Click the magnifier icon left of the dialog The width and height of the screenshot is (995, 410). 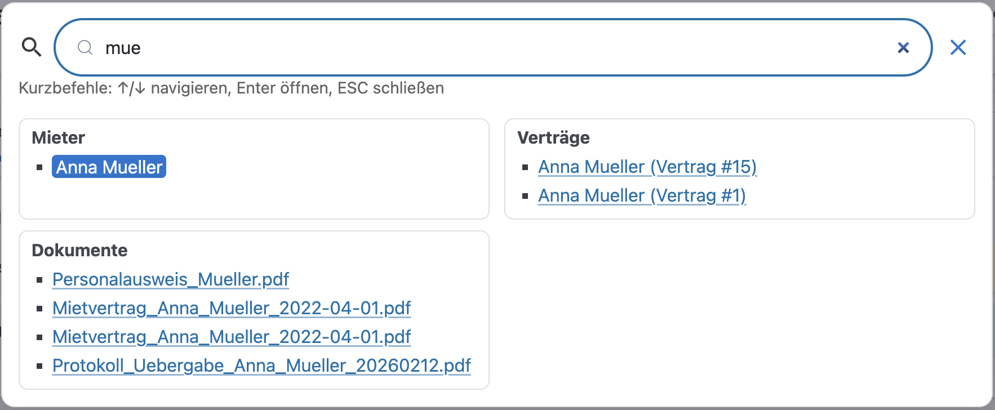32,47
